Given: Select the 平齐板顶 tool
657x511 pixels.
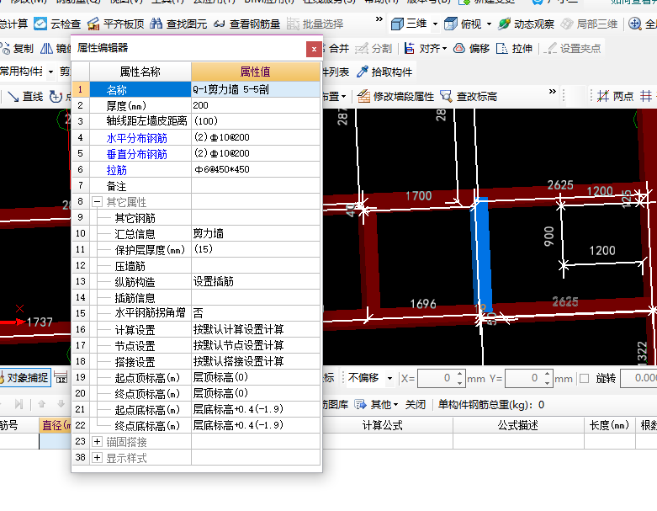Looking at the screenshot, I should 115,24.
